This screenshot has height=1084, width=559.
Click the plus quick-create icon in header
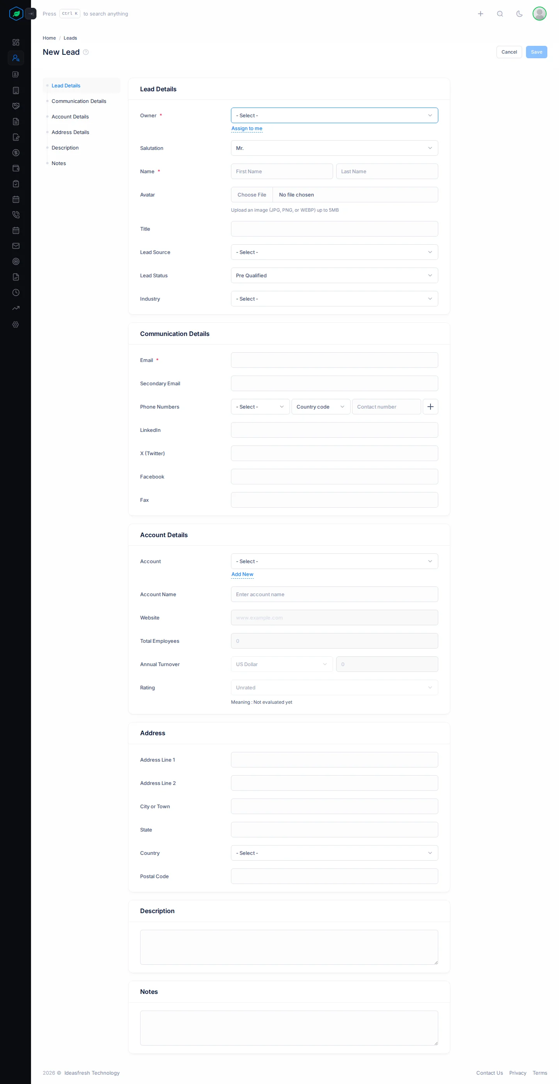[480, 14]
